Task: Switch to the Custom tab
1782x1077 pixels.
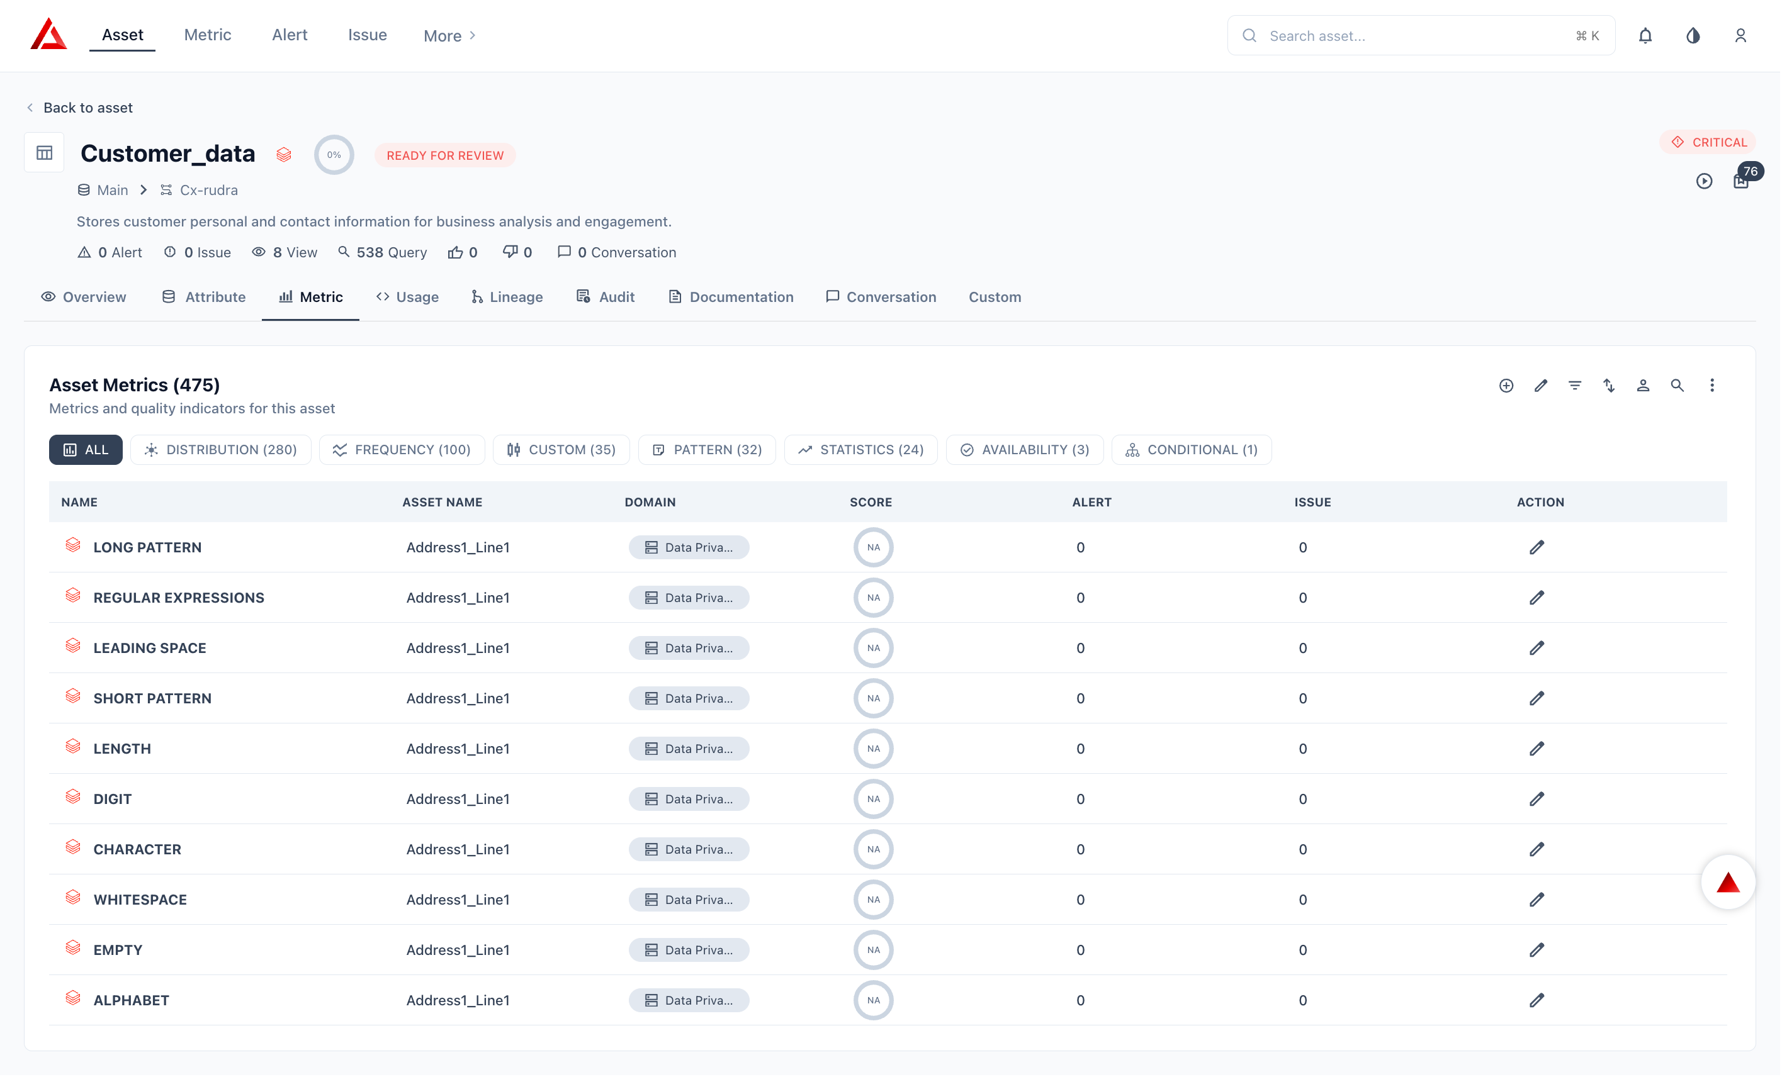Action: tap(996, 297)
